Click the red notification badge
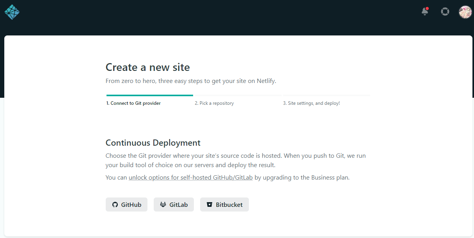The width and height of the screenshot is (474, 238). point(428,8)
